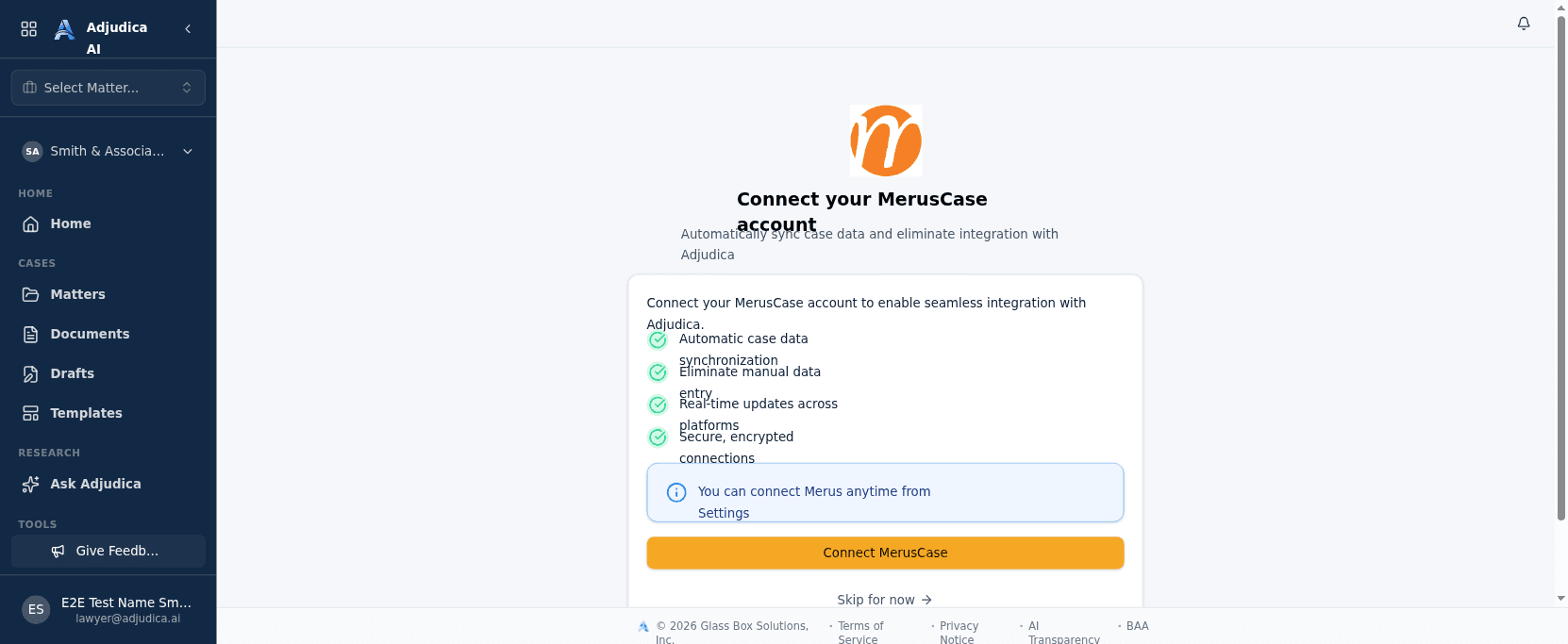Click the lawyer@adjudica.ai email text

point(128,619)
